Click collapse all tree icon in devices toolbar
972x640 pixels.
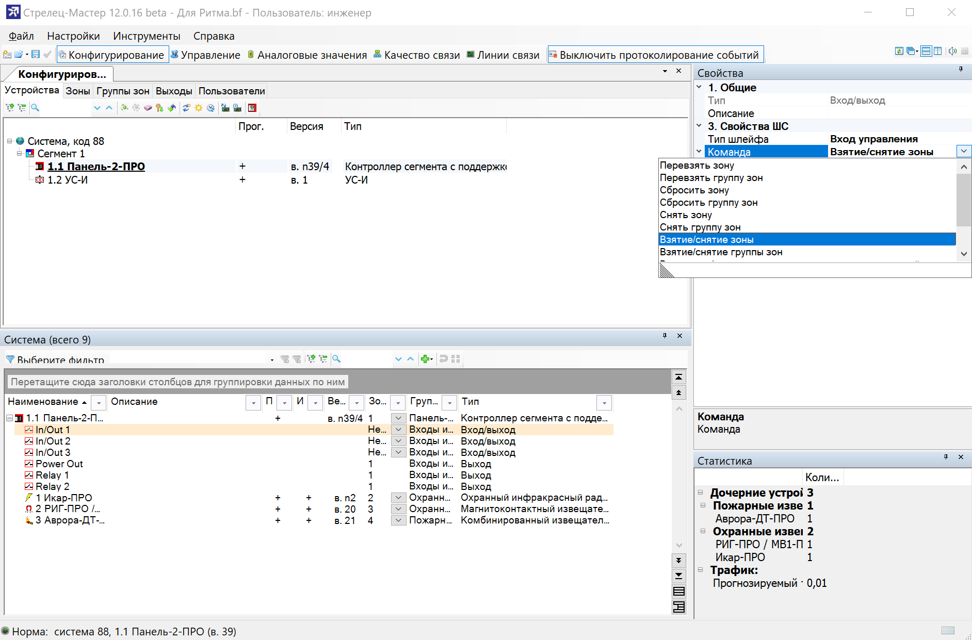point(22,108)
